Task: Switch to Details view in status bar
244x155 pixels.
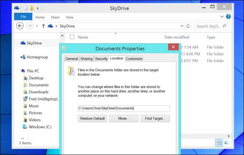Action: [x=219, y=143]
